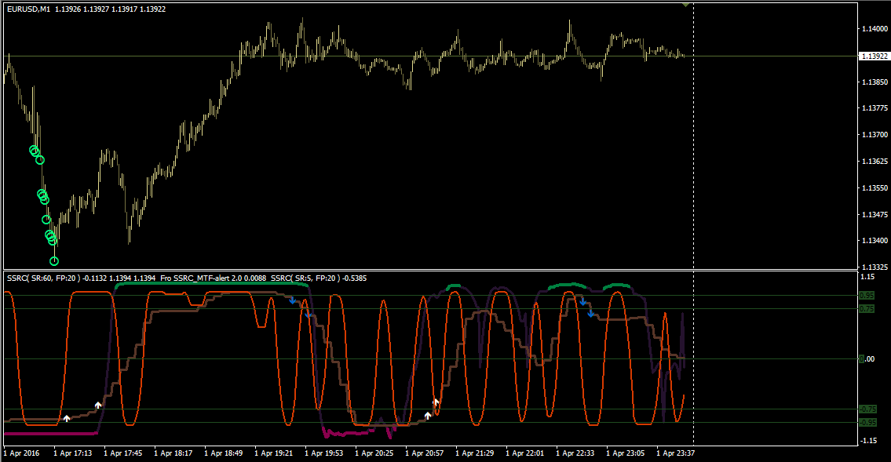Click the 1.13325 price axis label
Screen dimensions: 891x462
[x=875, y=267]
